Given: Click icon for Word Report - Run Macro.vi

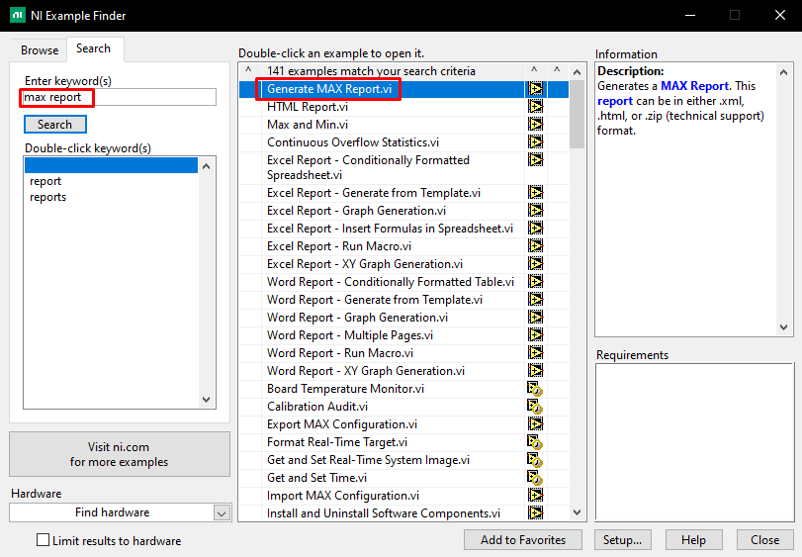Looking at the screenshot, I should (536, 353).
